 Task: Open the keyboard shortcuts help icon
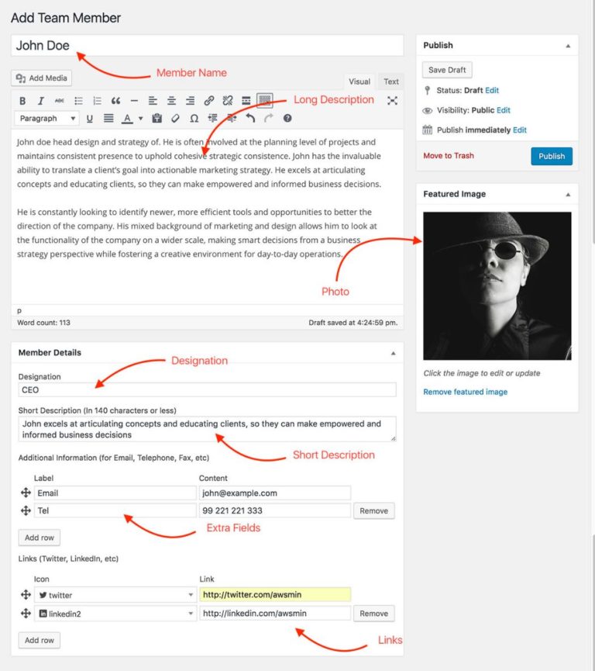point(287,119)
